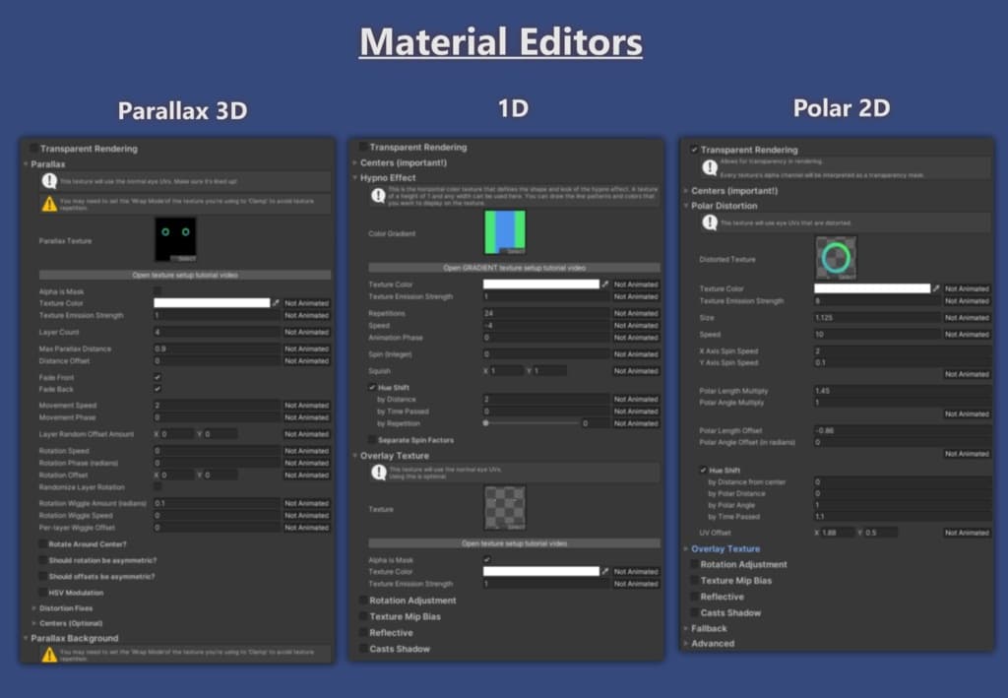
Task: Toggle the Fade Front checkbox
Action: point(157,377)
